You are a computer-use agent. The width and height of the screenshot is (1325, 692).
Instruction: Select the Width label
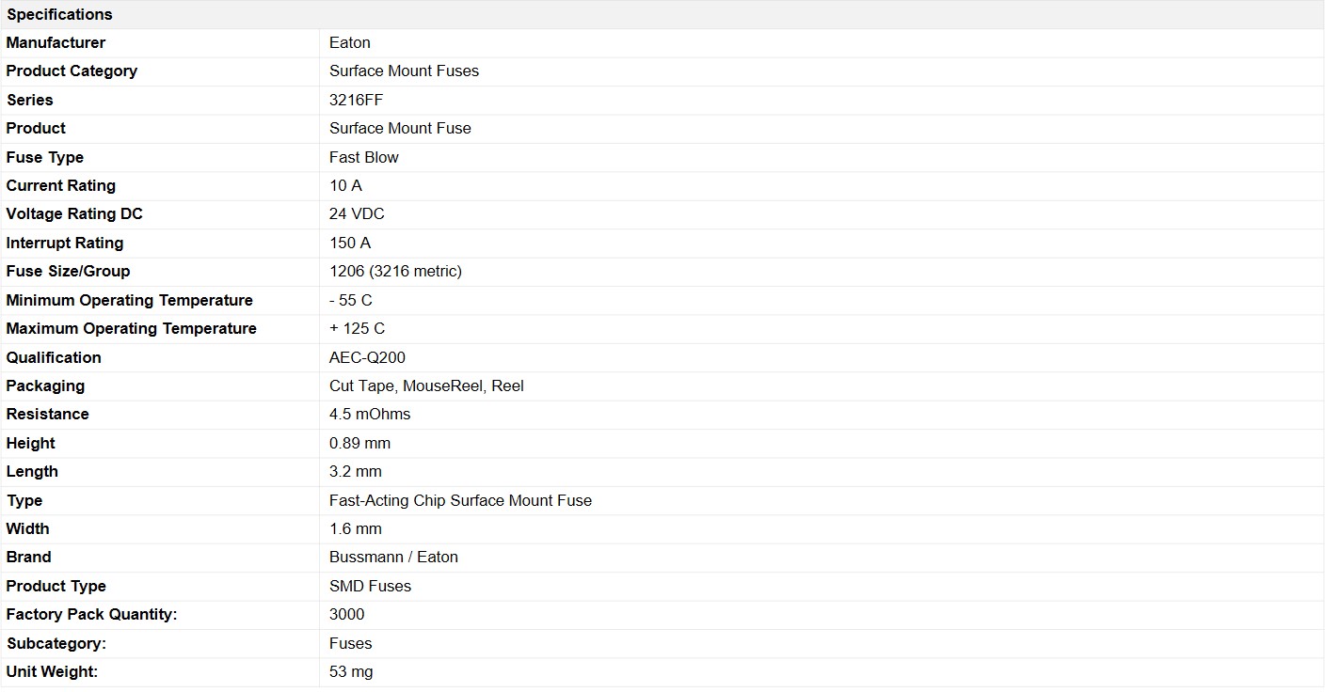point(28,528)
